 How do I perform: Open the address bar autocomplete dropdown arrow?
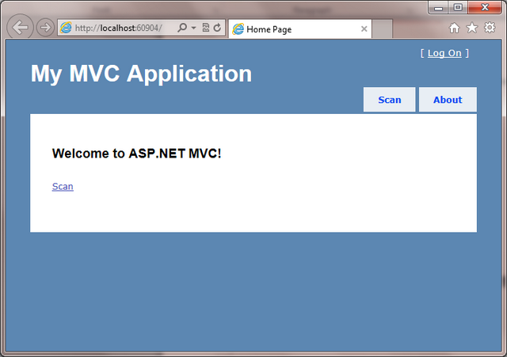point(193,28)
